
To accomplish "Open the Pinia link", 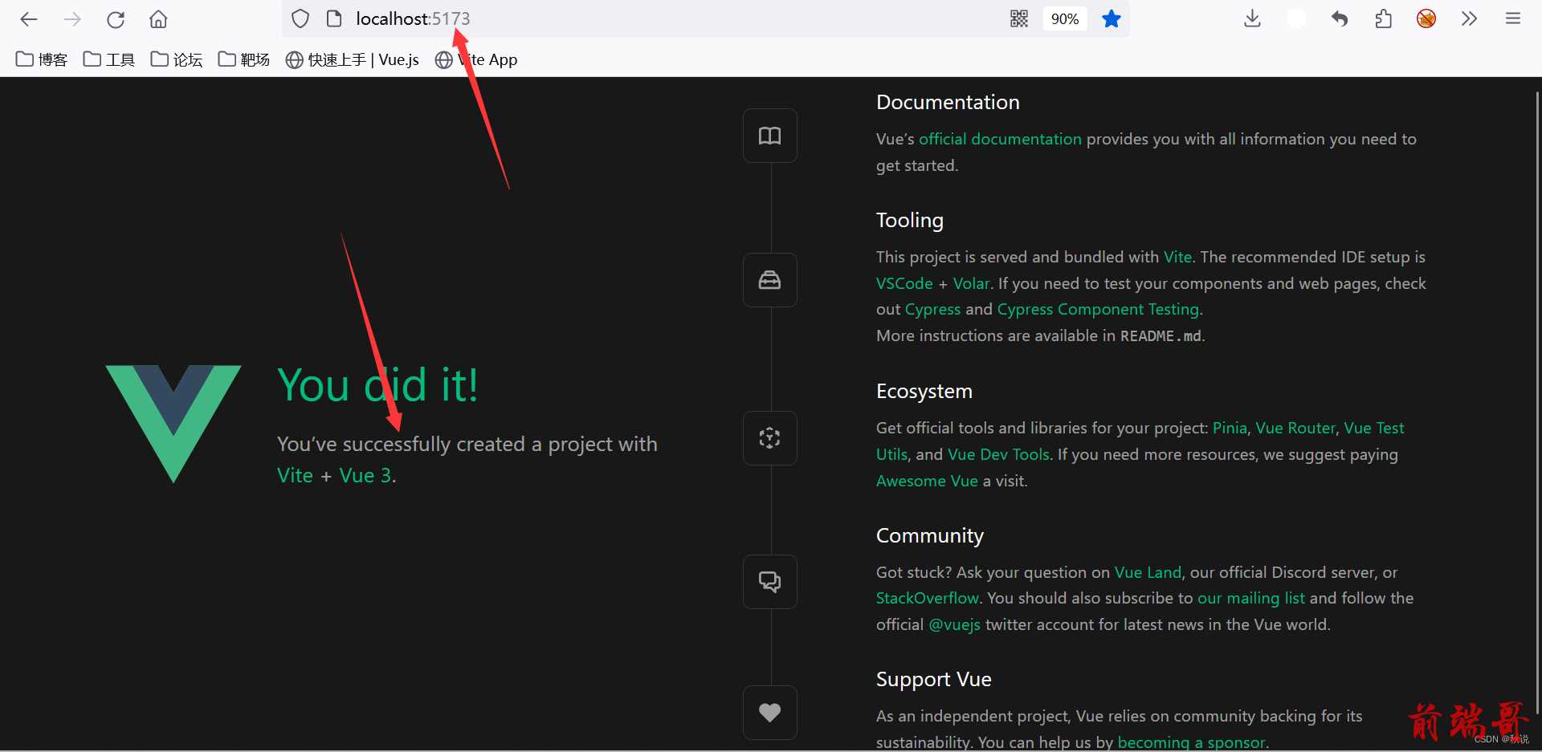I will tap(1230, 428).
